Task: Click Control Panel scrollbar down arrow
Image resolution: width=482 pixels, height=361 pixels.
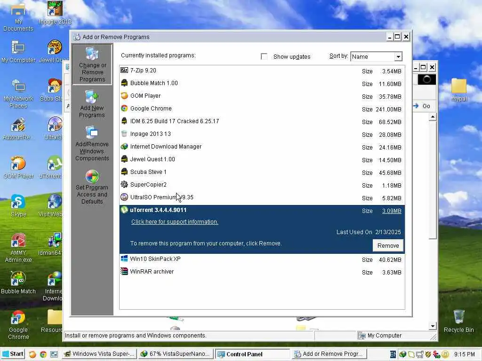Action: coord(433,326)
